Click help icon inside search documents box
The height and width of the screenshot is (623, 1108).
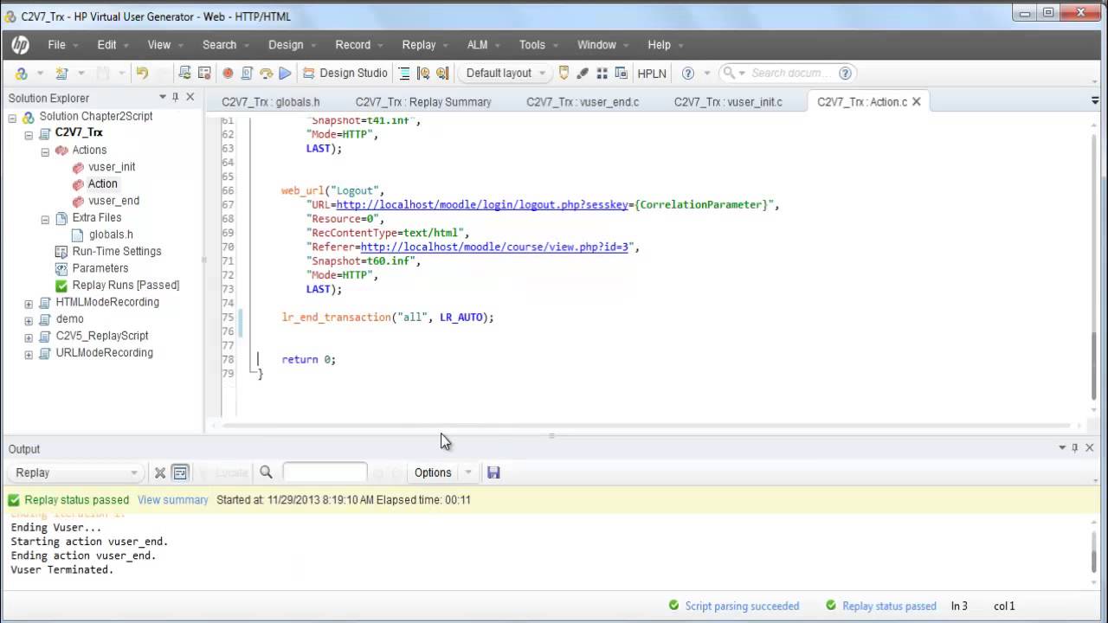(846, 73)
